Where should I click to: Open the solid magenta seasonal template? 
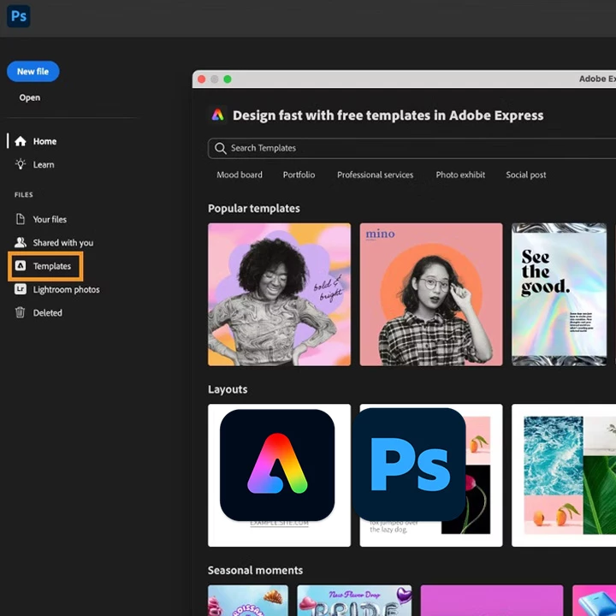click(x=492, y=601)
